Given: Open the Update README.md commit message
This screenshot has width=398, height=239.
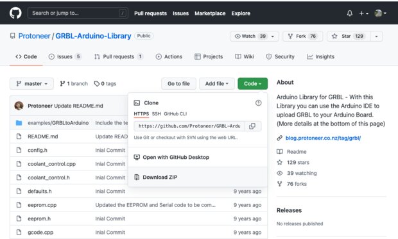Looking at the screenshot, I should pos(79,106).
